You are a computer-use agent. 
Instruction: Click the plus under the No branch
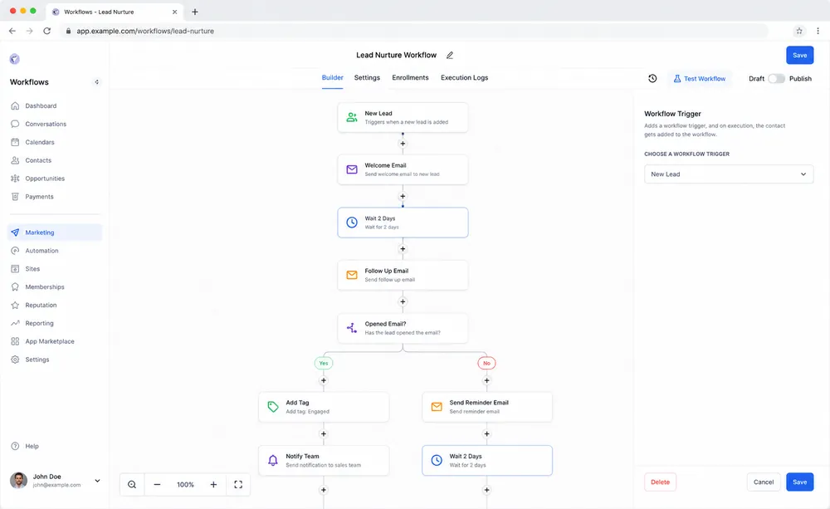coord(486,380)
